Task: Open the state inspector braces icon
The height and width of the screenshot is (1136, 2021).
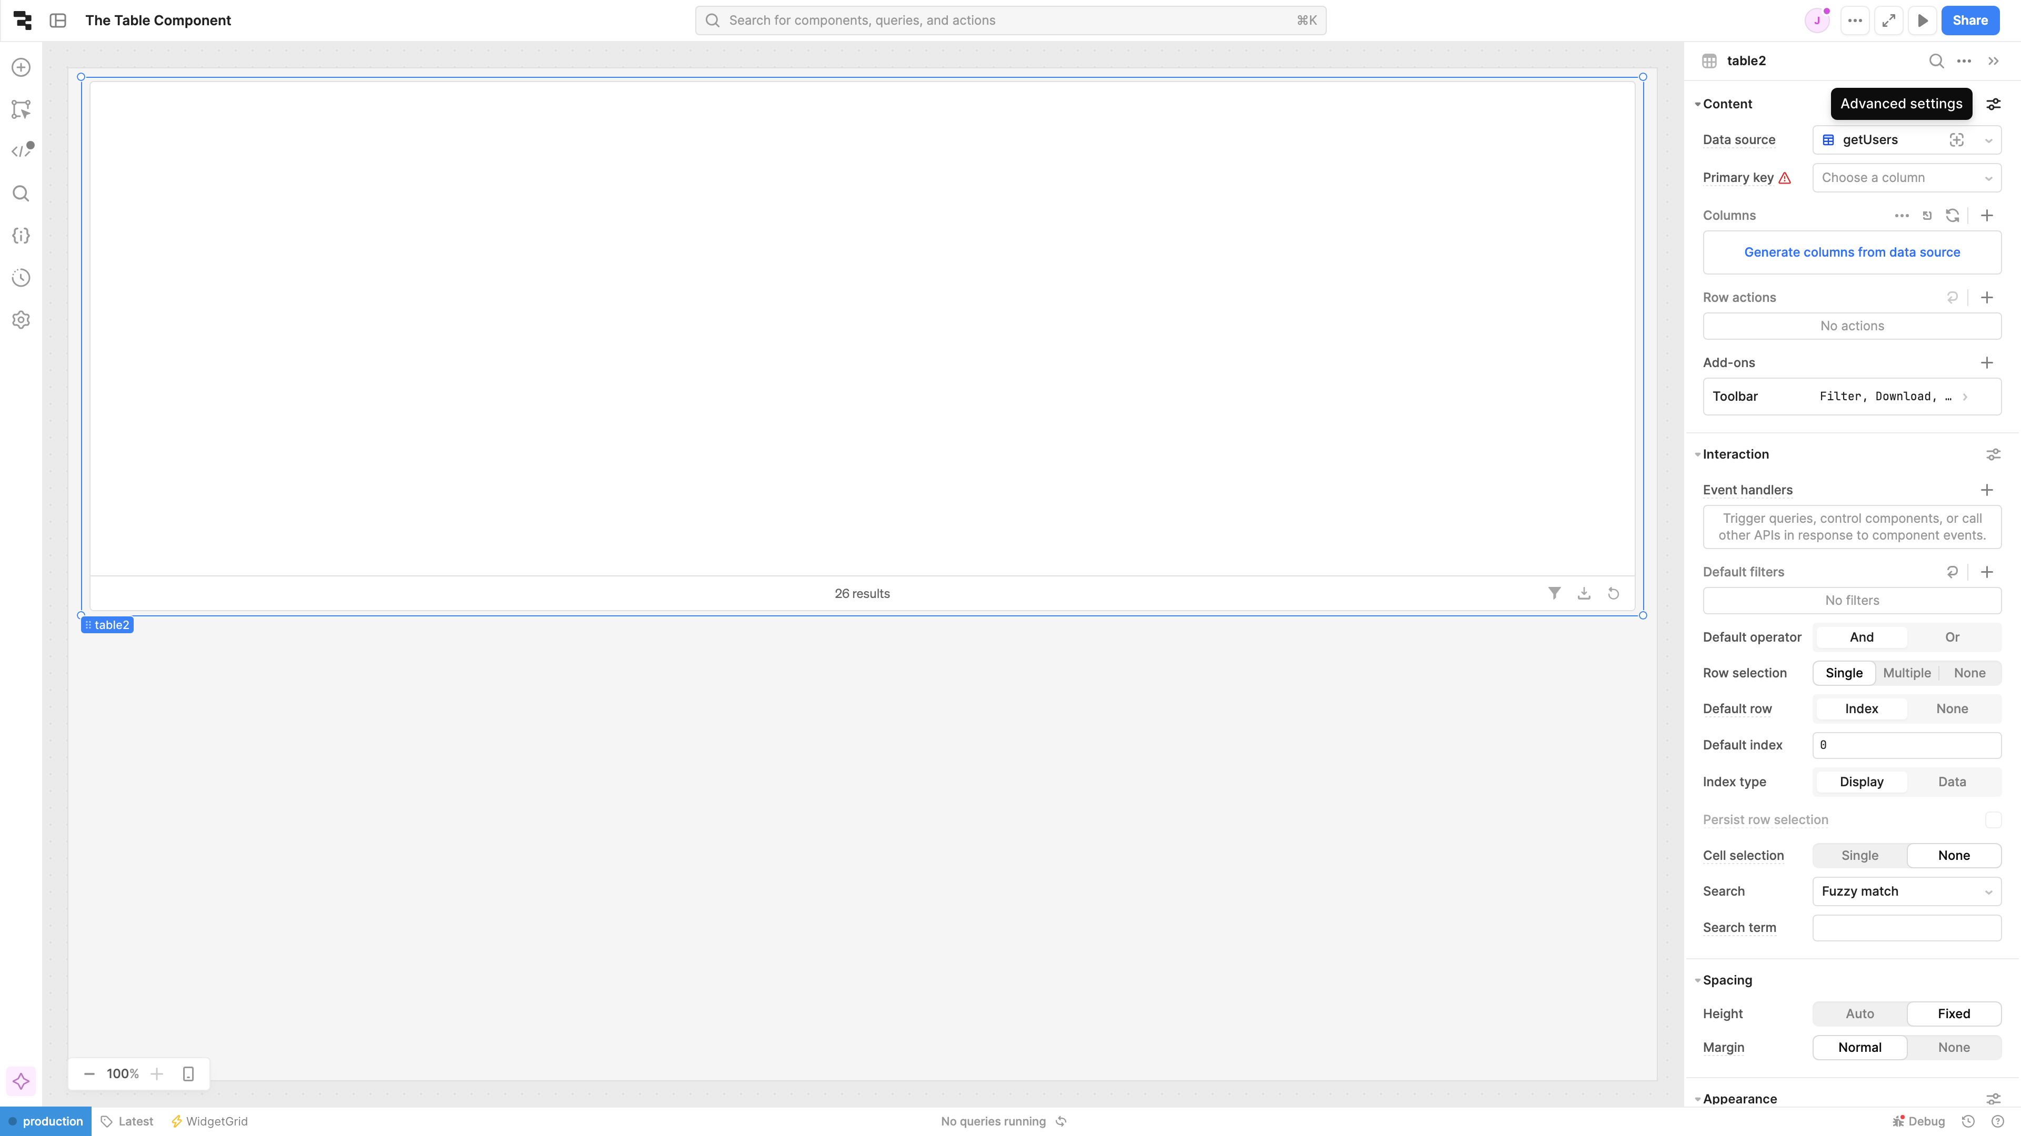Action: click(x=21, y=235)
